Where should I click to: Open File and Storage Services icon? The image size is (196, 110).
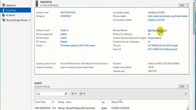pos(4,20)
